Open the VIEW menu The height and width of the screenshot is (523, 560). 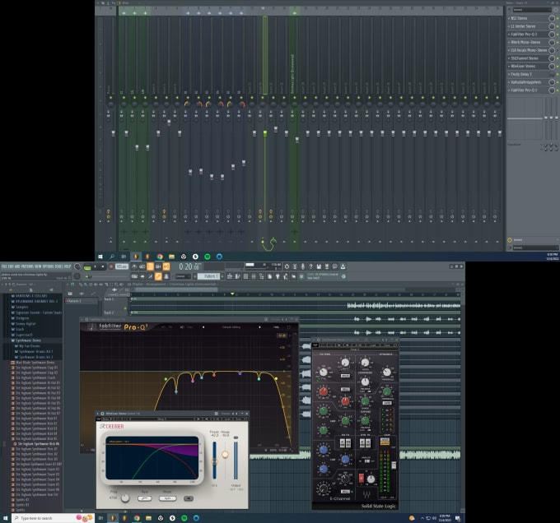[x=38, y=266]
